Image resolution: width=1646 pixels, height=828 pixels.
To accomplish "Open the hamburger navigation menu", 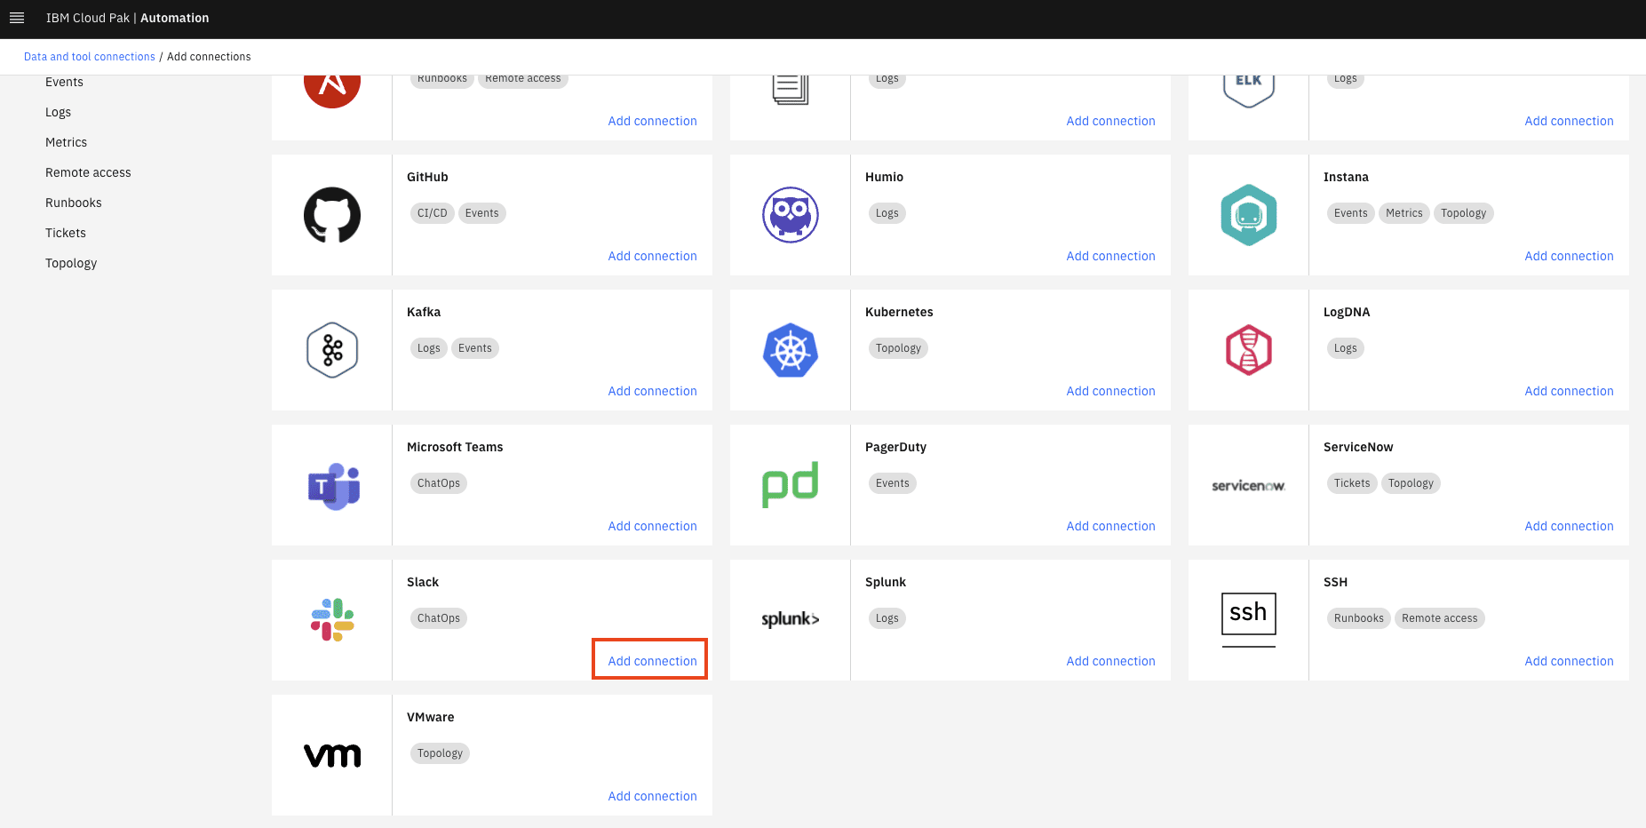I will coord(17,18).
